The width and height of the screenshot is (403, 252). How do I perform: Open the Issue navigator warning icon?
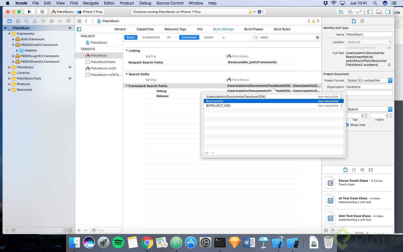tap(35, 21)
